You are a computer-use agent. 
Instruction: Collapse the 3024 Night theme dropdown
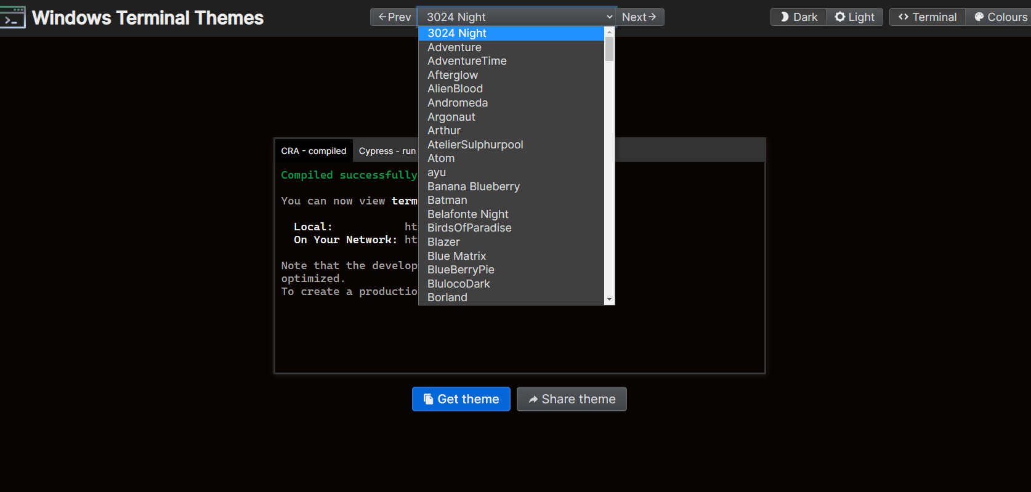click(516, 17)
